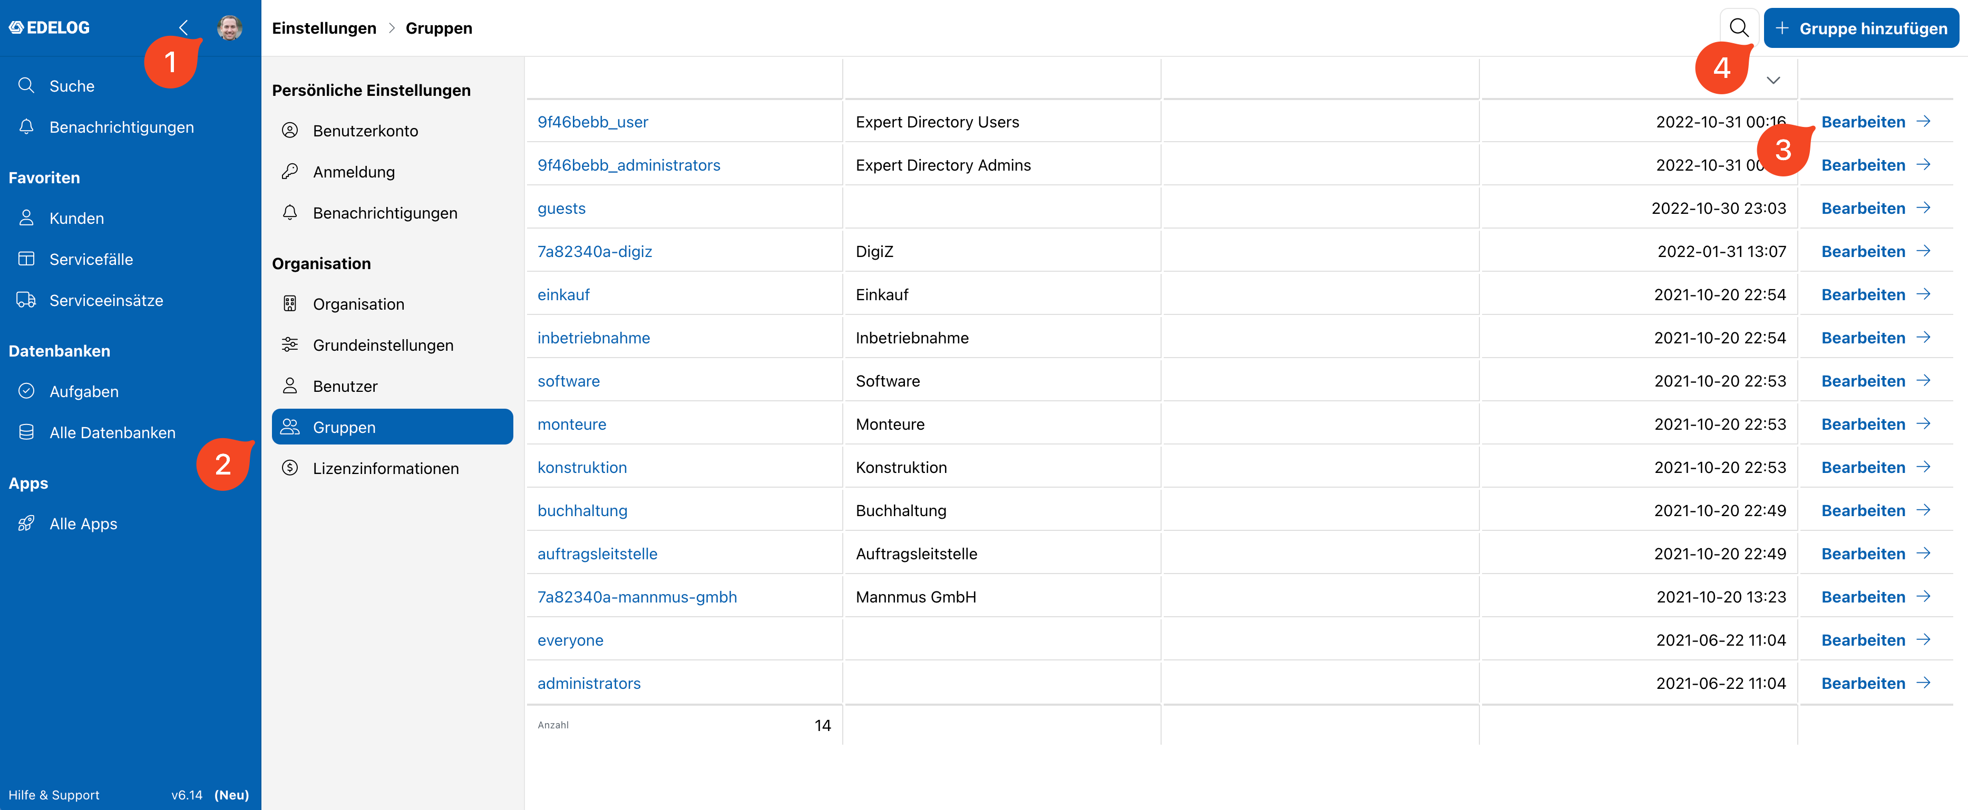Image resolution: width=1968 pixels, height=810 pixels.
Task: Open Benutzerkonto settings
Action: click(392, 131)
